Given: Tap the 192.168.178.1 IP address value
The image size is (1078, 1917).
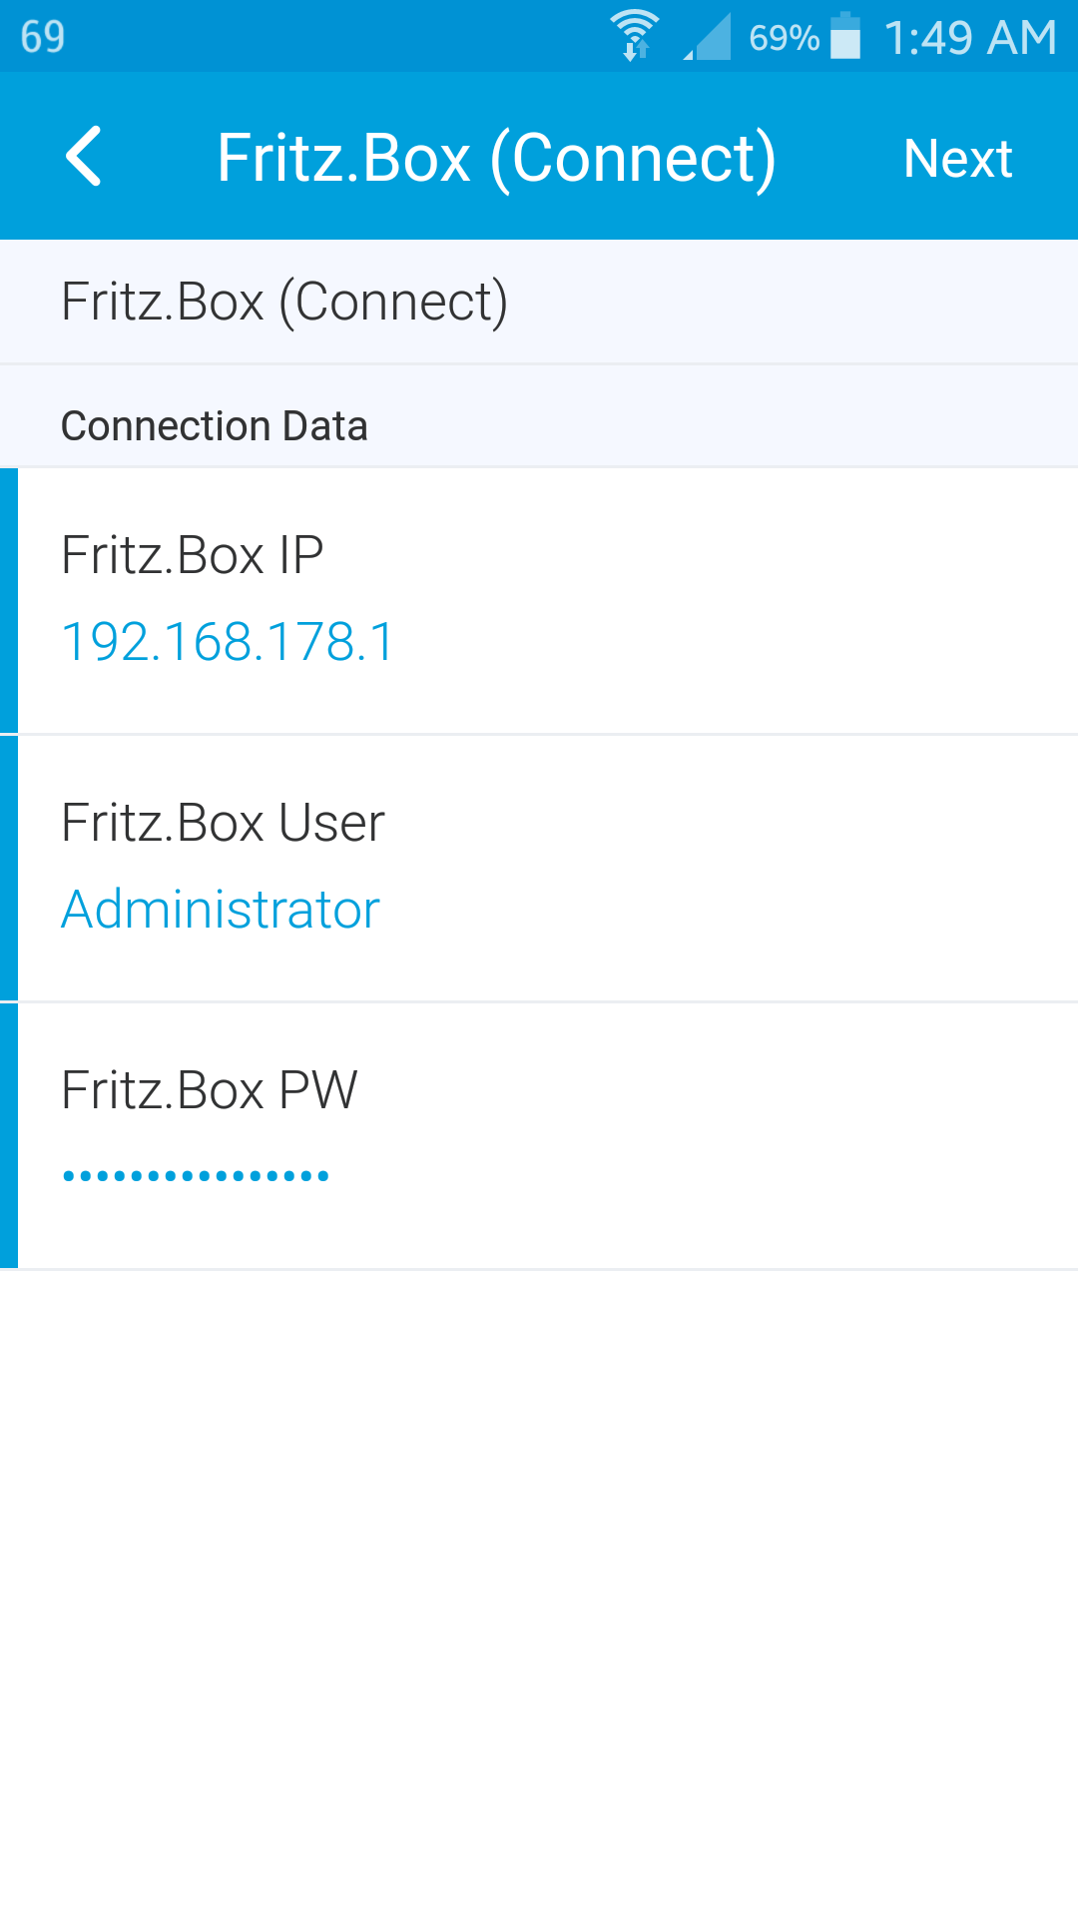Looking at the screenshot, I should click(x=229, y=642).
